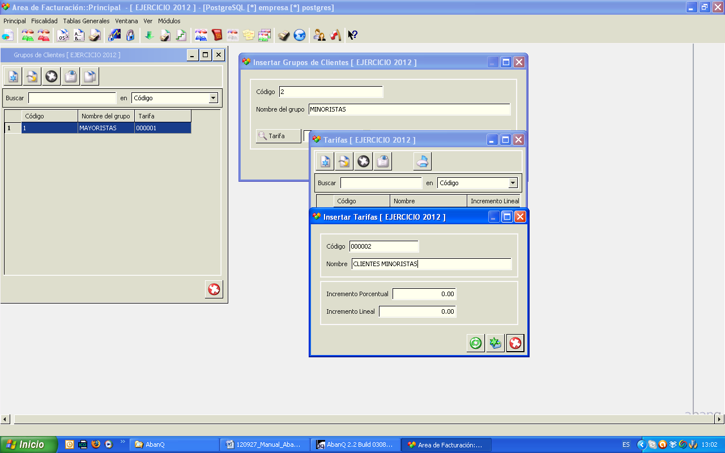Click the Inicio start button
The height and width of the screenshot is (453, 725).
(28, 445)
